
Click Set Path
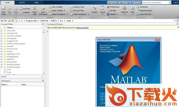pyautogui.click(x=111, y=11)
